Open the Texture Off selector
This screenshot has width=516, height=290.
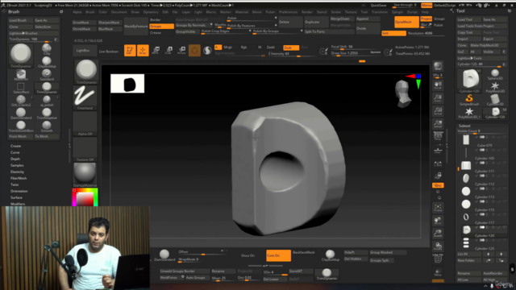point(85,149)
